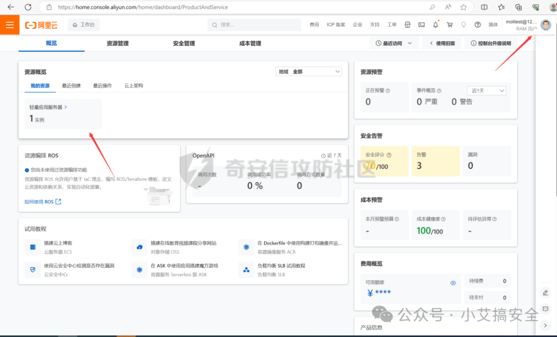Open the 如何使用 ROS link

point(43,201)
